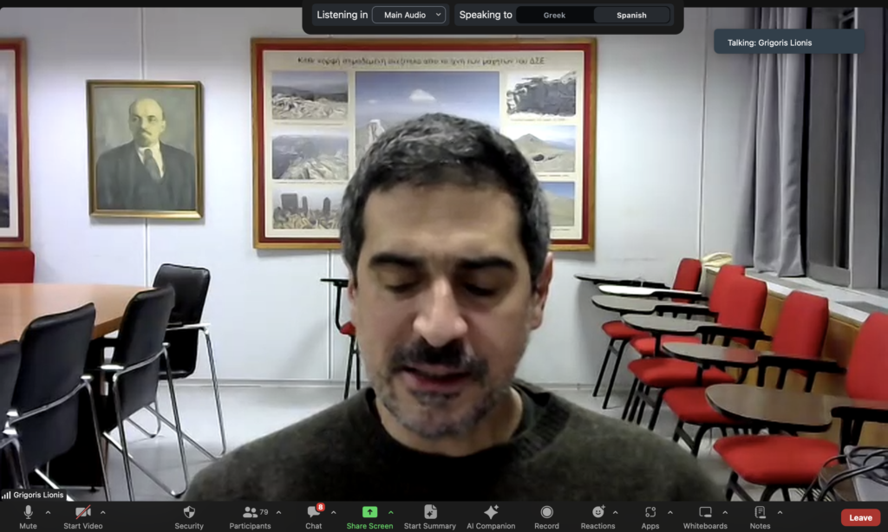Expand share options caret beside Share Screen

tap(391, 512)
